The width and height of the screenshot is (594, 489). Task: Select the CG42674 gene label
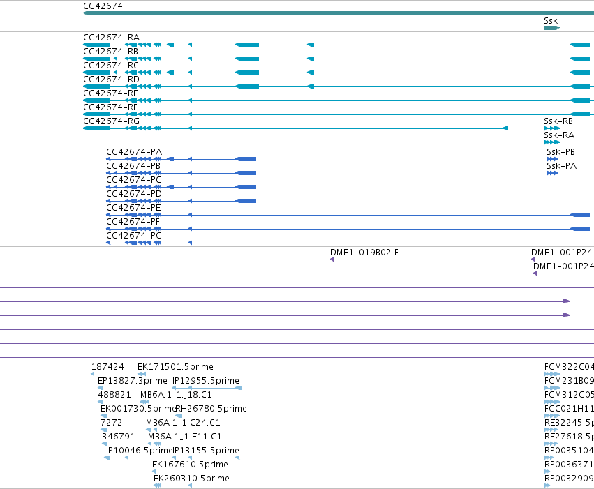click(103, 6)
